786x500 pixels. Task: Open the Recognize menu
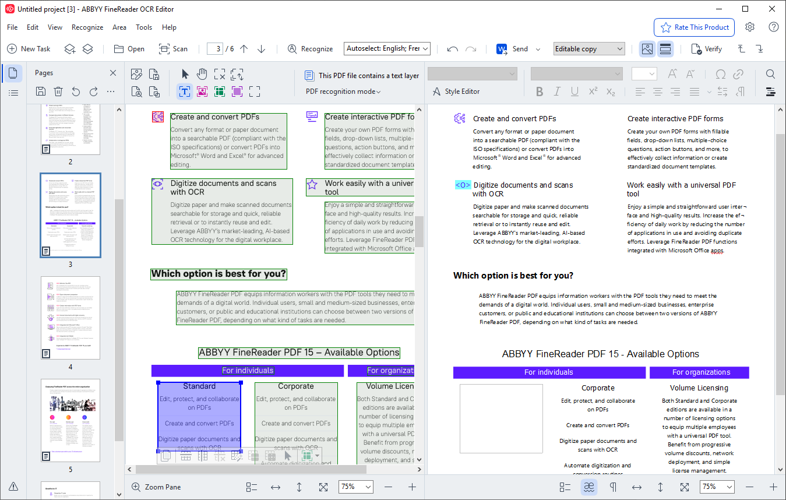coord(87,27)
